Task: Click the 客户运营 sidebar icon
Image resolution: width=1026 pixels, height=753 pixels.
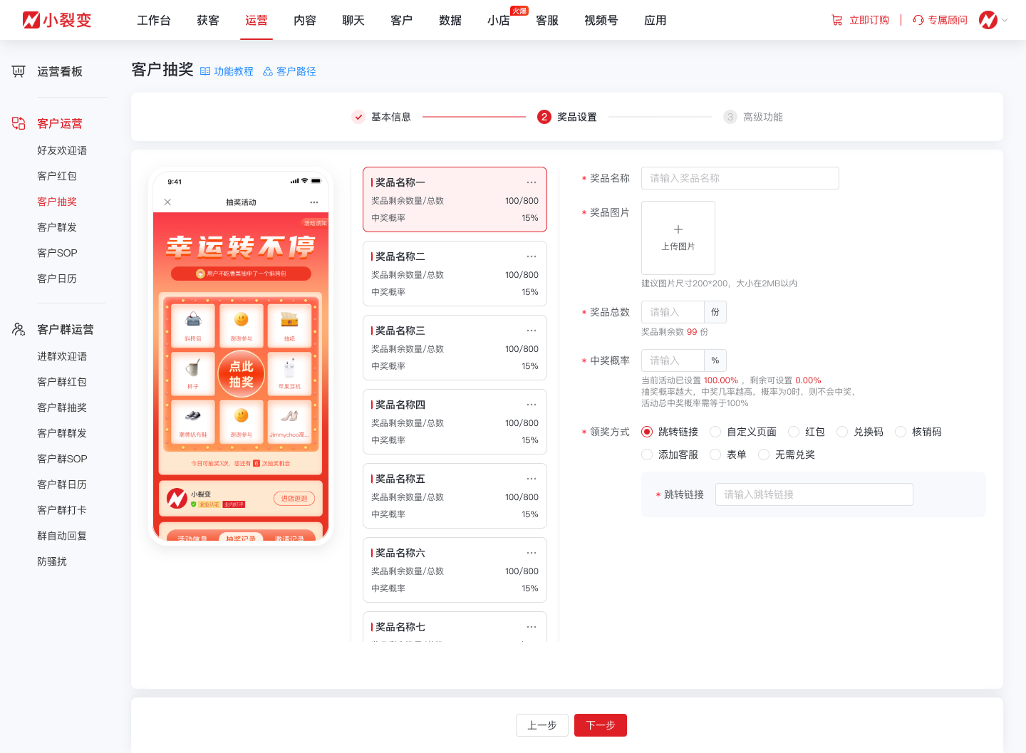Action: point(19,123)
